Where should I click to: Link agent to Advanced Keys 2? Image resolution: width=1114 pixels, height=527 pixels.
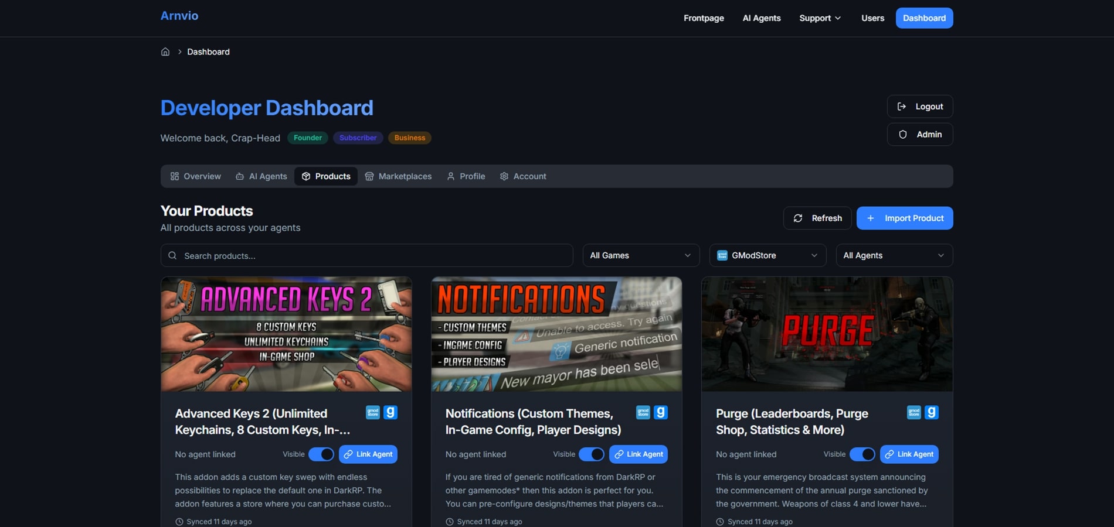[368, 454]
